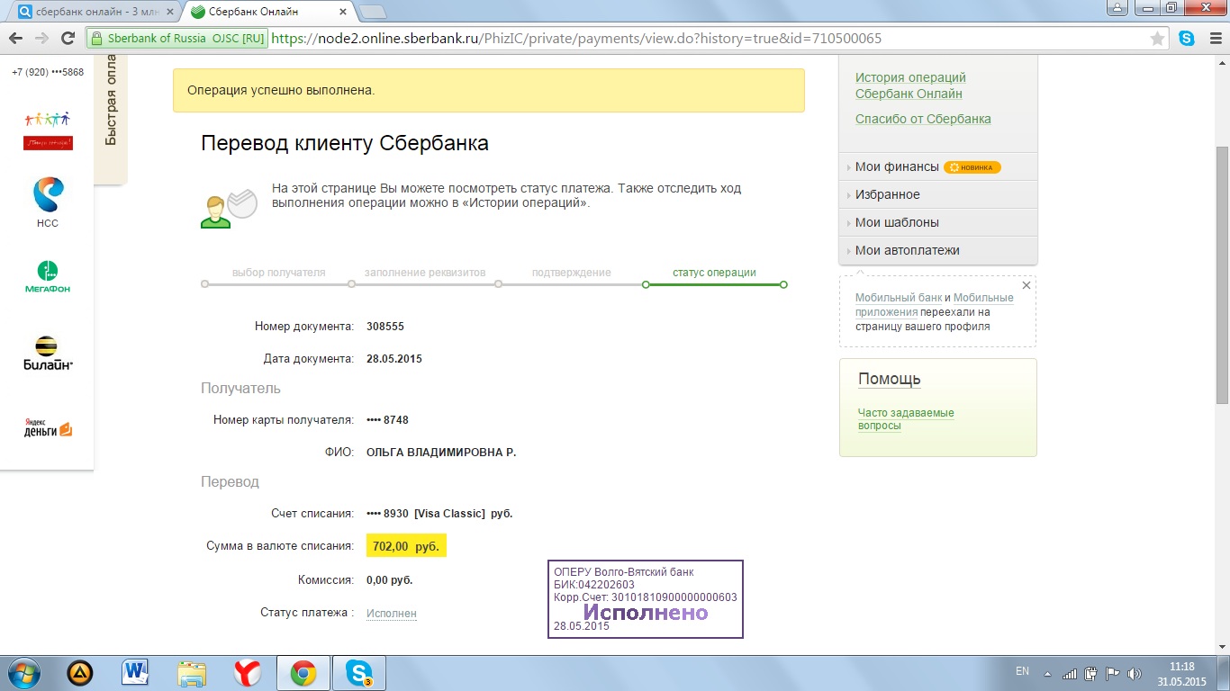
Task: Click the Исполнен payment status link
Action: click(392, 614)
